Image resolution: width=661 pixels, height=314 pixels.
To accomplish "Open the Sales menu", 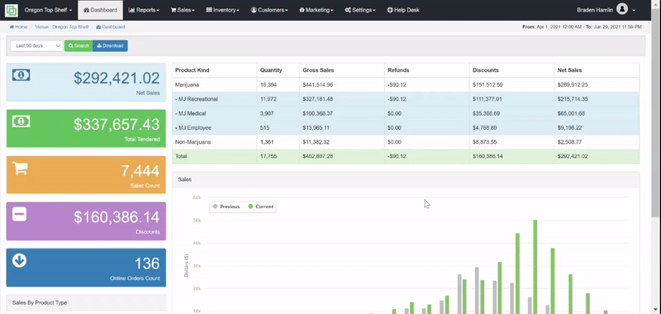I will [183, 10].
